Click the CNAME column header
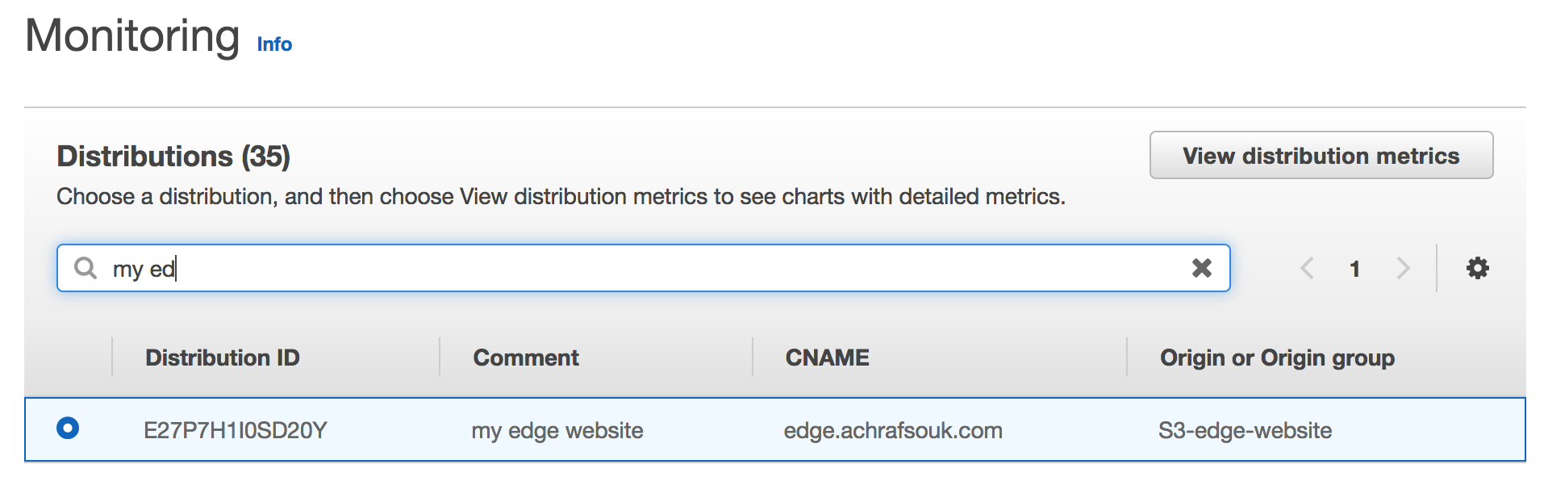The width and height of the screenshot is (1544, 481). coord(827,358)
